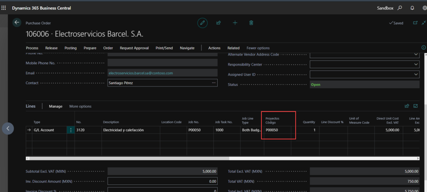Open the Order menu
The height and width of the screenshot is (192, 427).
108,48
